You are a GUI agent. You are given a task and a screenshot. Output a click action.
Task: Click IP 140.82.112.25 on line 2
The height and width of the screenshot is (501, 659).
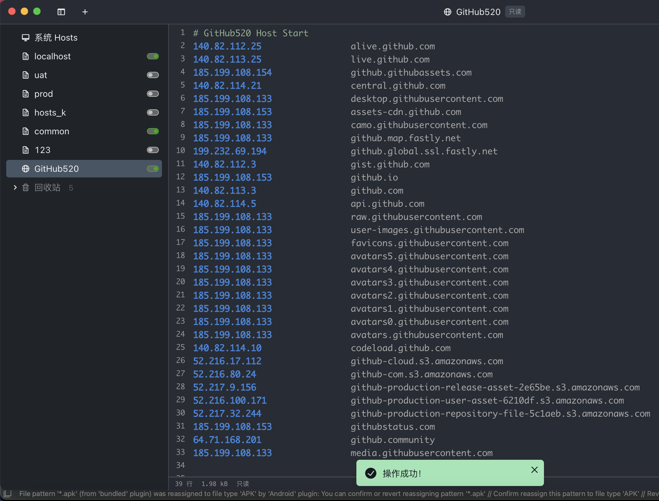point(227,46)
